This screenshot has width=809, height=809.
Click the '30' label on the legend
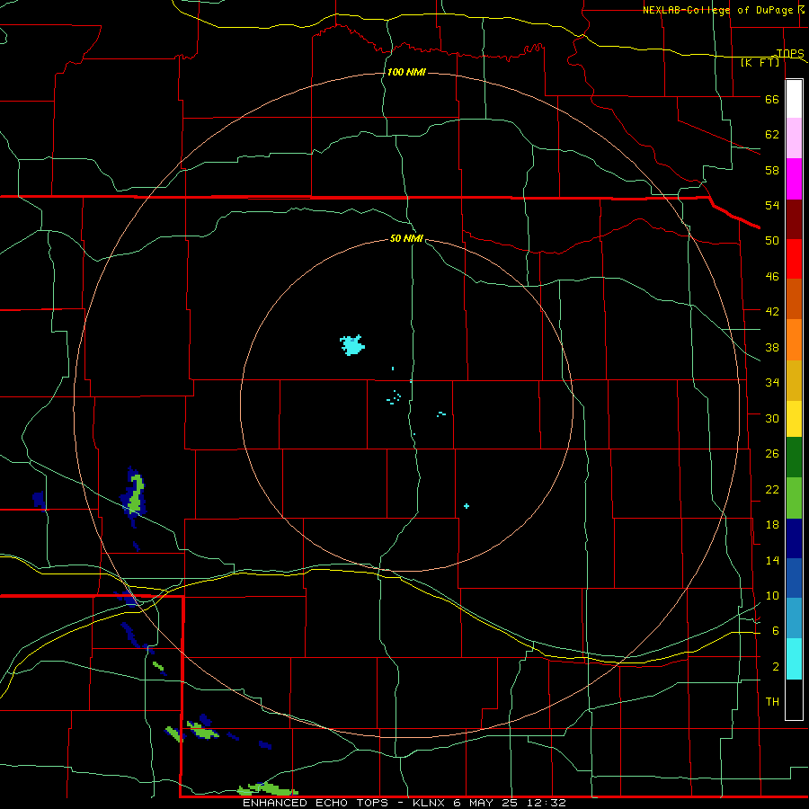tap(772, 418)
